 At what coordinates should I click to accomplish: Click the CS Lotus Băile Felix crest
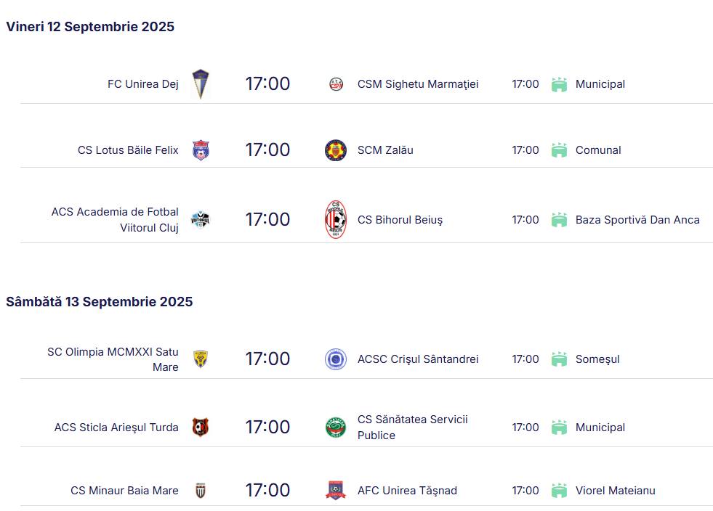pos(201,150)
